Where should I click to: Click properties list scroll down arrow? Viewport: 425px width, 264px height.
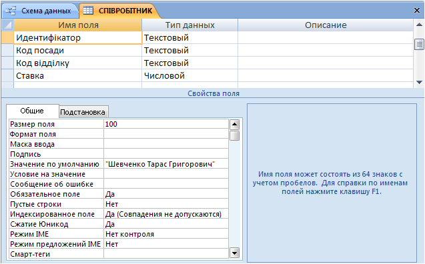click(234, 253)
